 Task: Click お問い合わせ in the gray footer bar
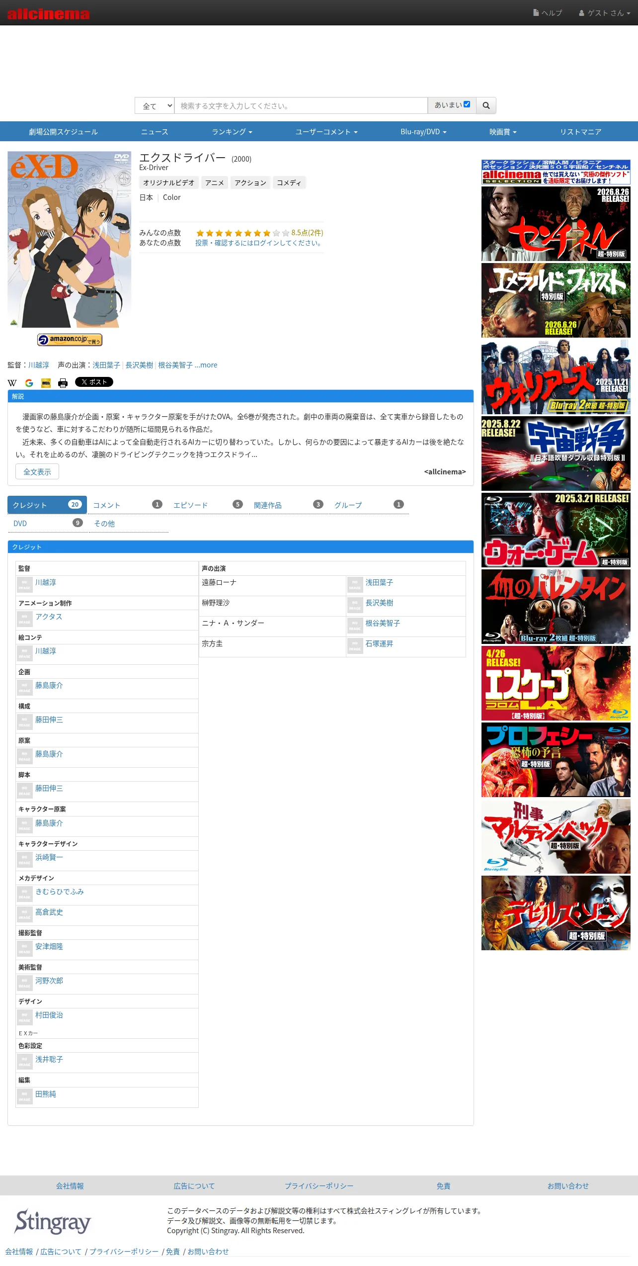[568, 1186]
